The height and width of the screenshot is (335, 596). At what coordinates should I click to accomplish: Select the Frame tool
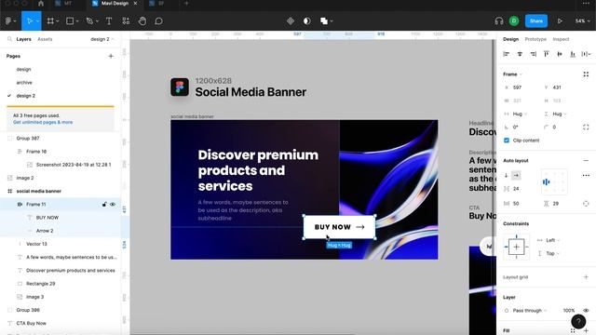click(50, 20)
